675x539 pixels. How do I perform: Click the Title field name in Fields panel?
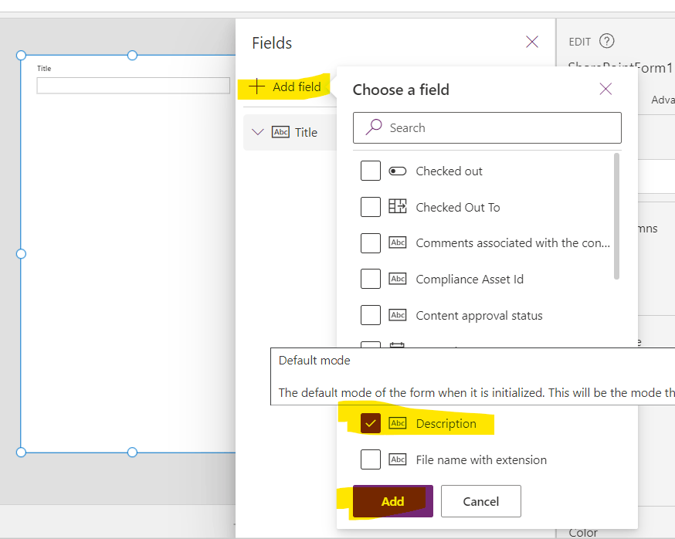pyautogui.click(x=306, y=133)
